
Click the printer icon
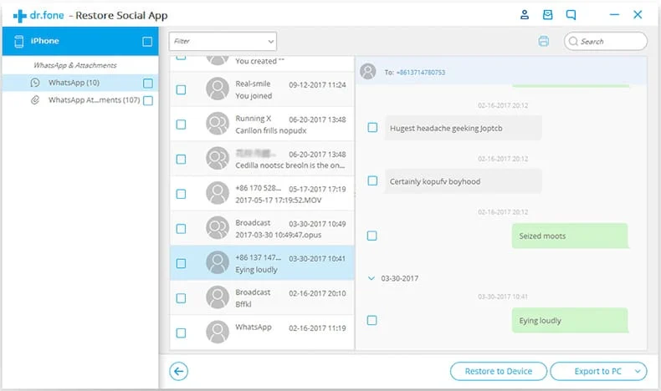tap(543, 41)
